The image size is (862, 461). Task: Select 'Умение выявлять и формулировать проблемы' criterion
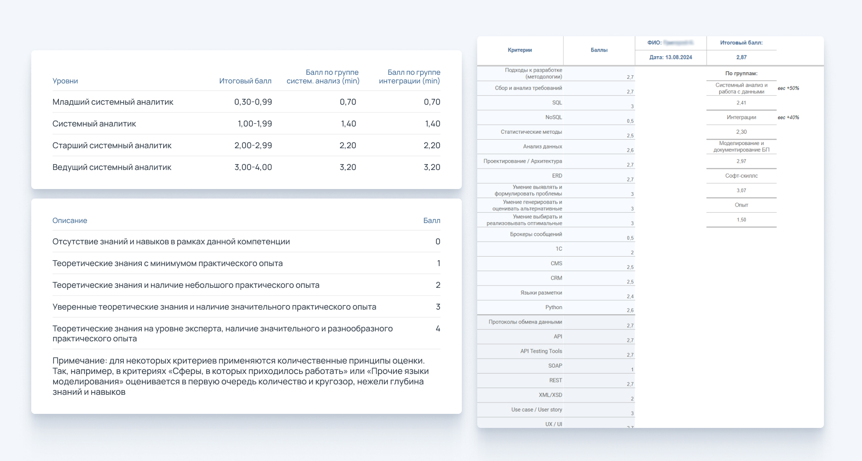point(528,190)
